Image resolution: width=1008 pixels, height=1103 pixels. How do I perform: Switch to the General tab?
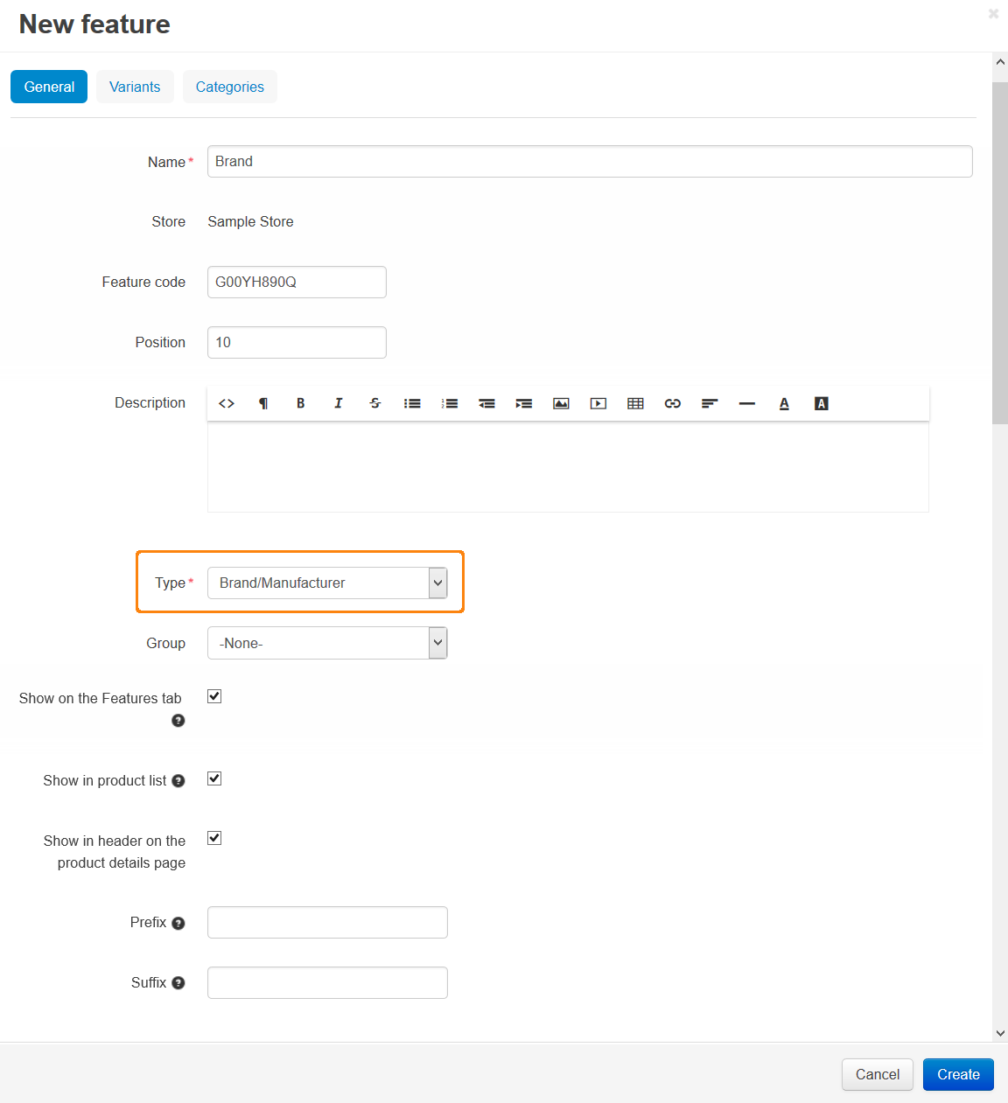pyautogui.click(x=49, y=87)
